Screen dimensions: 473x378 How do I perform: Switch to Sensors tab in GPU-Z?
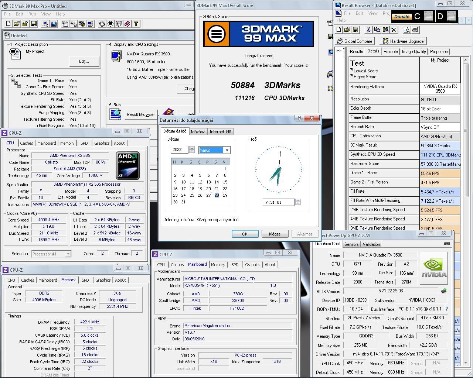351,244
